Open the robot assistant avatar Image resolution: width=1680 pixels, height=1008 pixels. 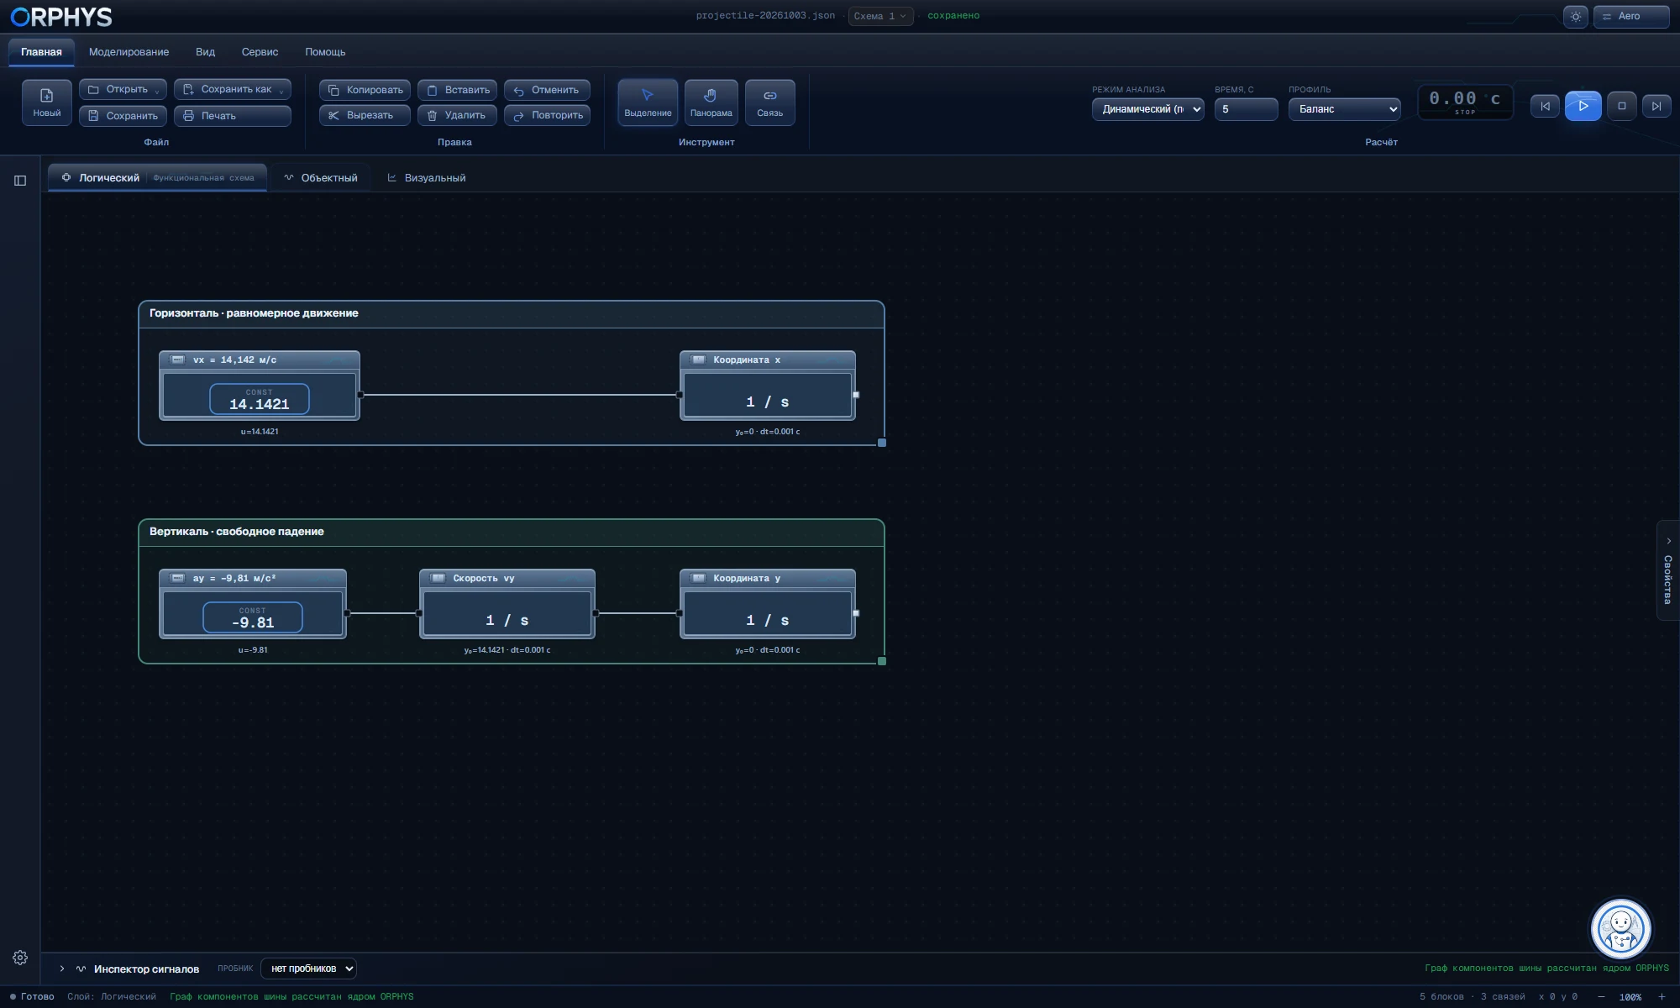(x=1620, y=929)
